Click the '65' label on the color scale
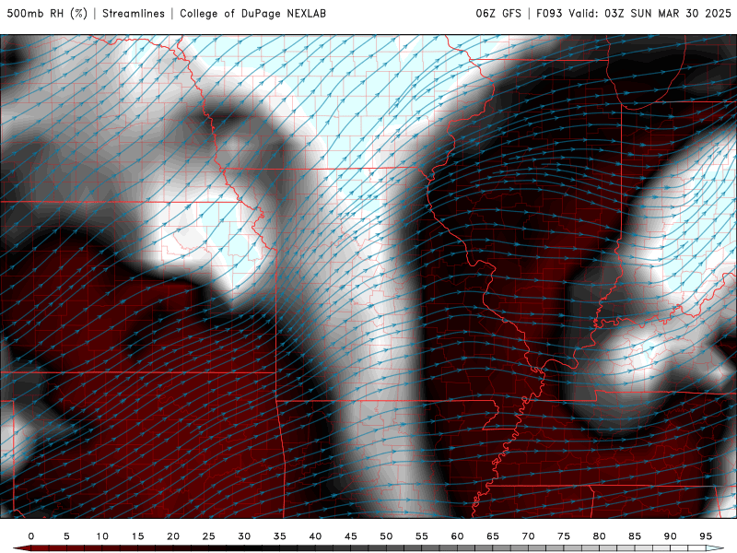The image size is (737, 553). (x=493, y=536)
